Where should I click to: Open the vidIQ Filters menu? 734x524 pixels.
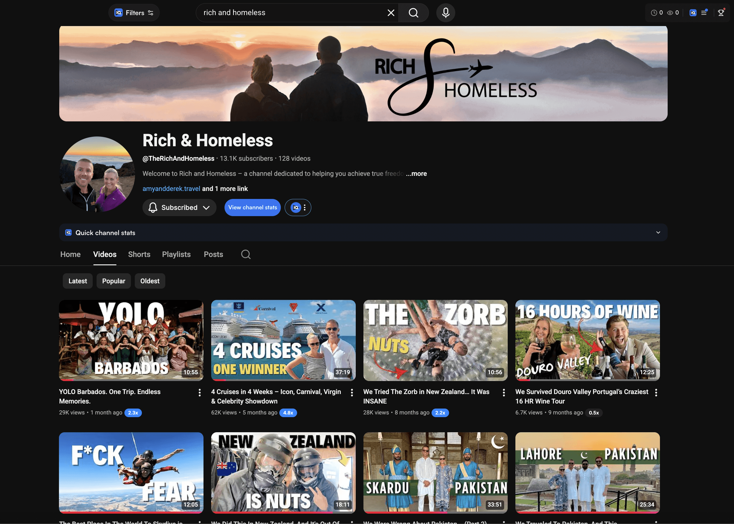134,13
